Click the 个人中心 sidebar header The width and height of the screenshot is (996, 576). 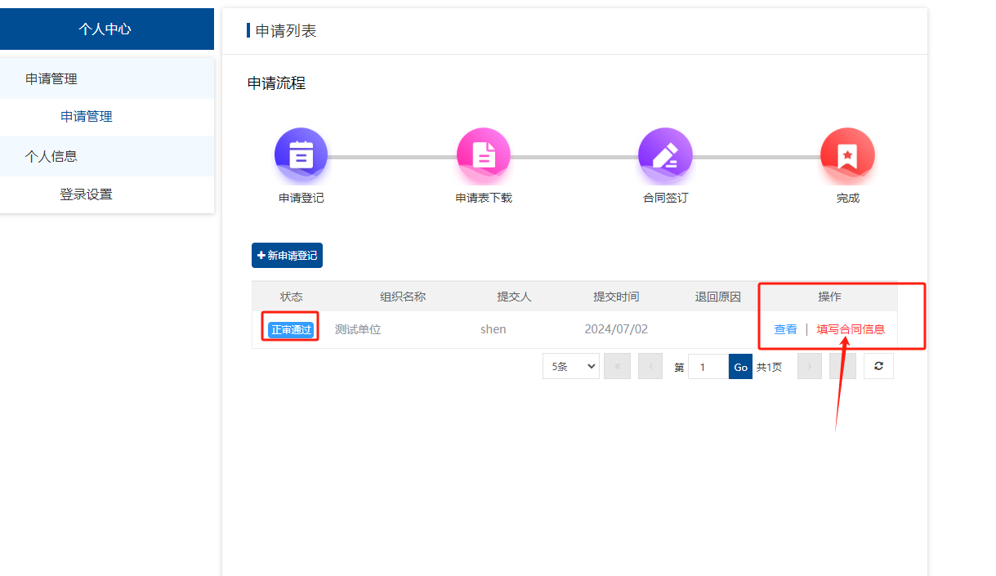point(107,29)
